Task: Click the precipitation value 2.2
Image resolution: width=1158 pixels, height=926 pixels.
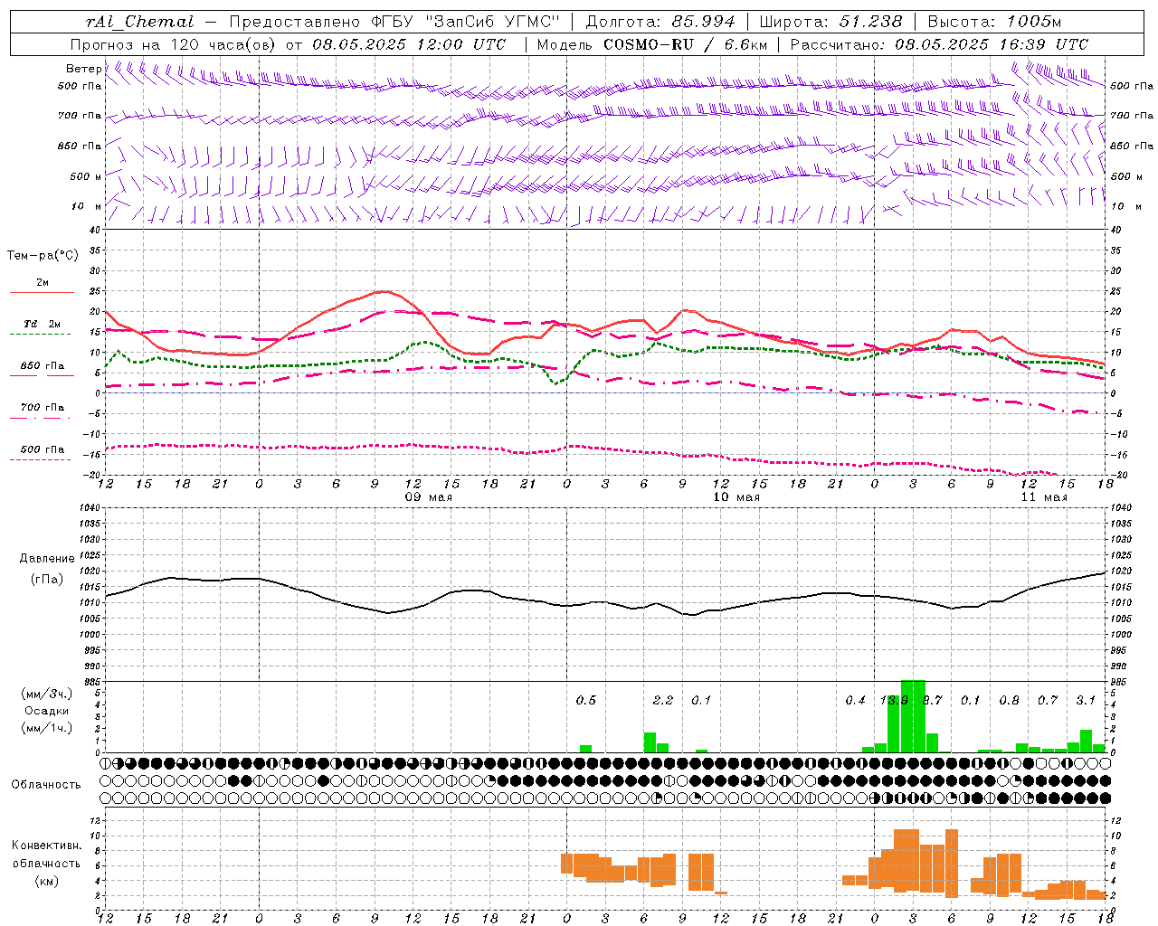Action: tap(663, 701)
